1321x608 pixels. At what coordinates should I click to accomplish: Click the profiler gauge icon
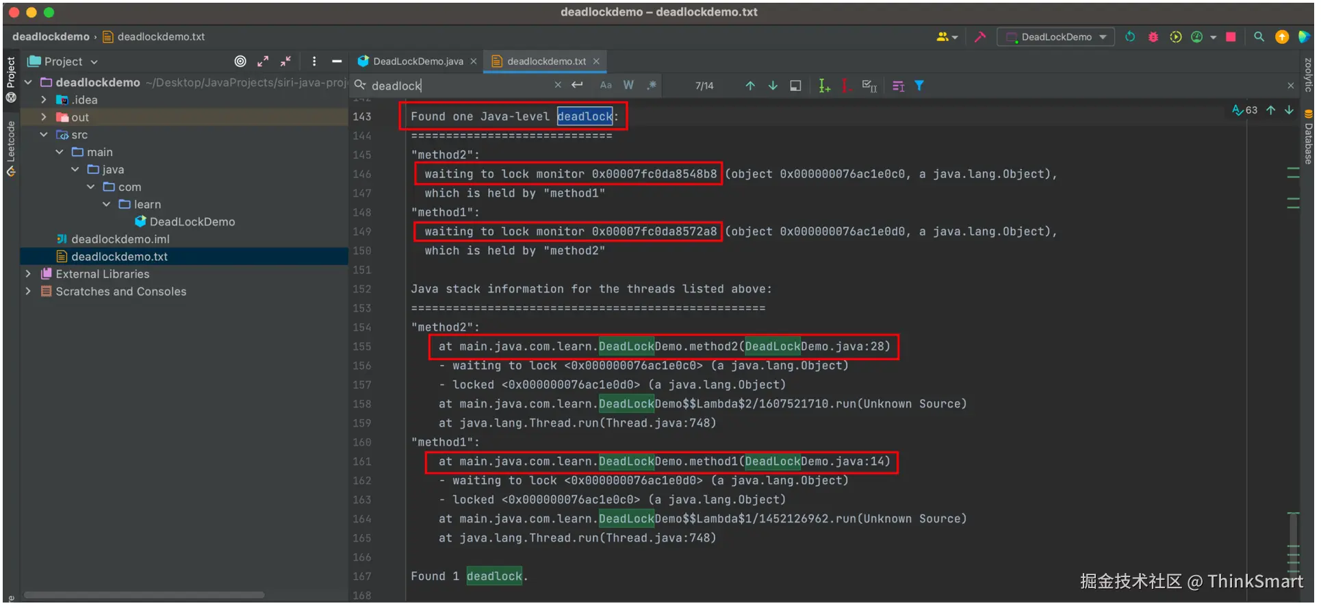coord(1197,37)
